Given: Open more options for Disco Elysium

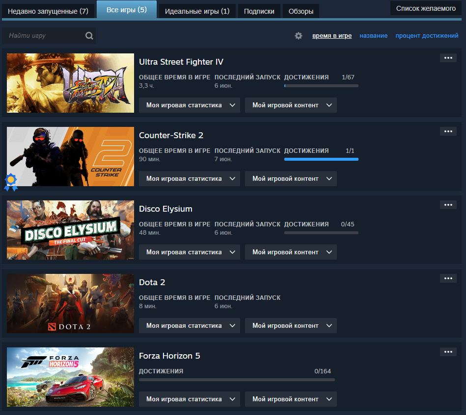Looking at the screenshot, I should [448, 205].
